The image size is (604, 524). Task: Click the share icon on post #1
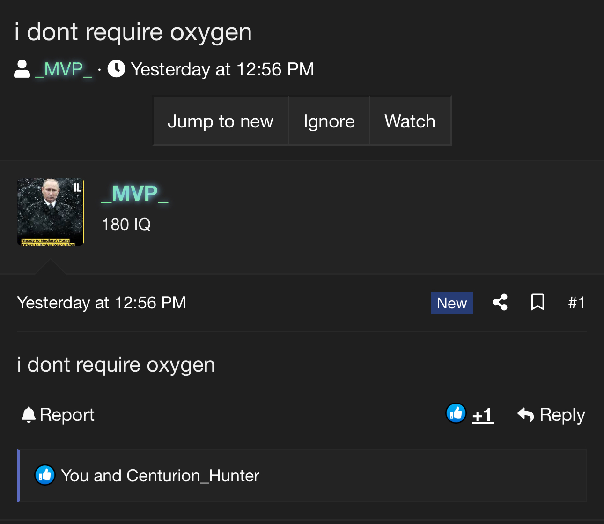(500, 302)
